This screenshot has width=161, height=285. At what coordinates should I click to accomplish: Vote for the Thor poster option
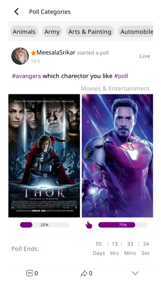(x=44, y=155)
